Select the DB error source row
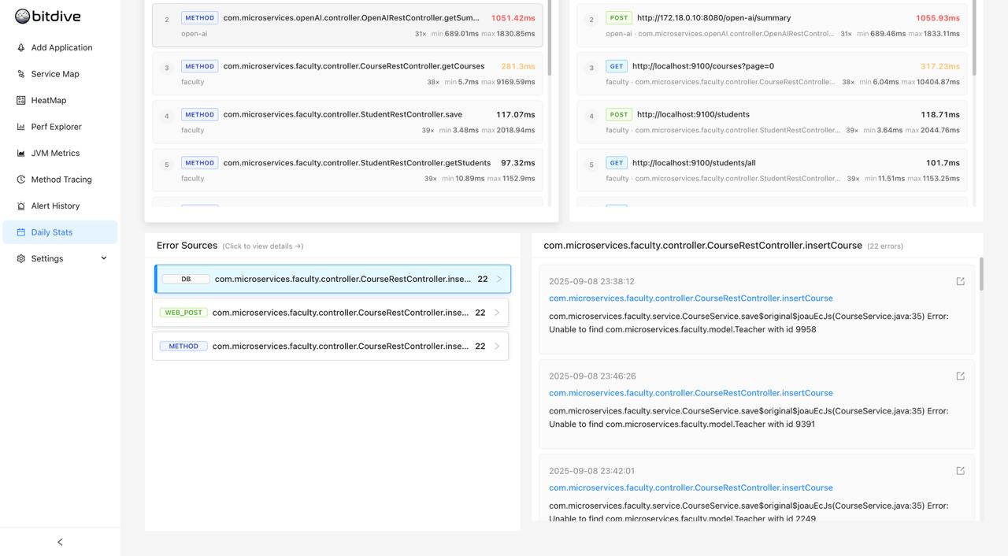 (332, 279)
